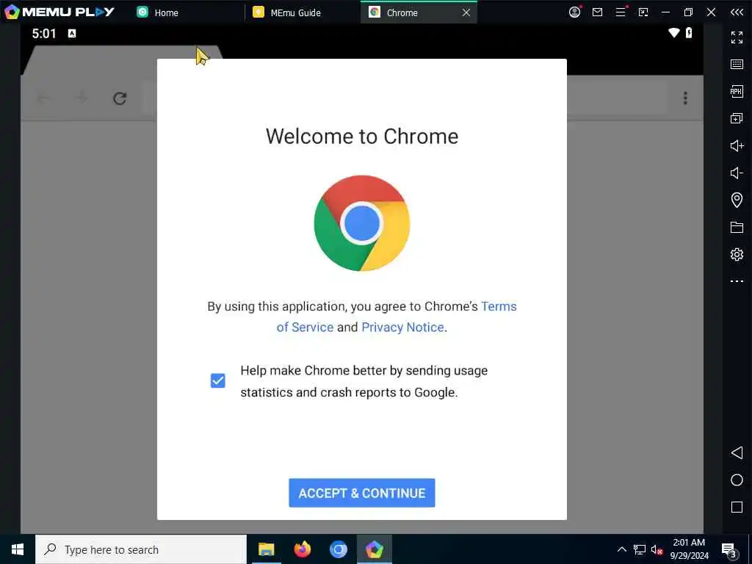Click the Android keyboard indicator icon

pos(72,33)
